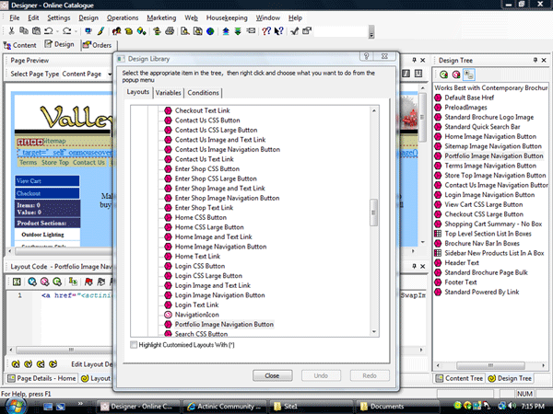The width and height of the screenshot is (553, 414).
Task: Select the NavigationIcon layout icon in tree
Action: point(168,314)
